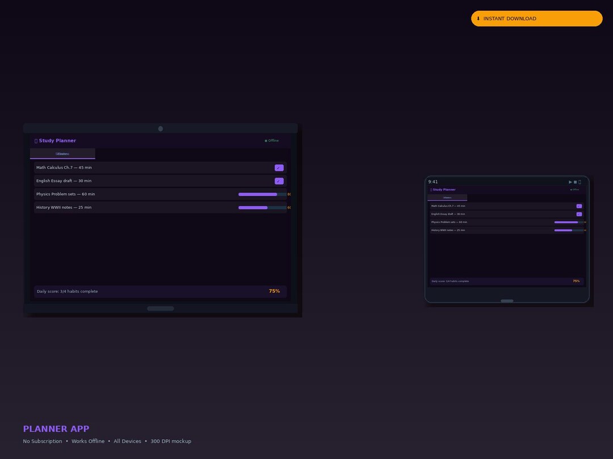Click the "No Subscription" feature text
The height and width of the screenshot is (459, 613).
coord(43,441)
